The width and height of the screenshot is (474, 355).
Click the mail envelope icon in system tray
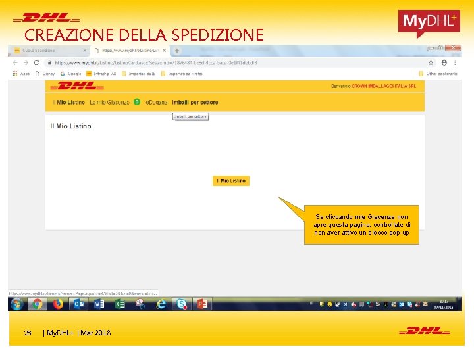tap(425, 304)
